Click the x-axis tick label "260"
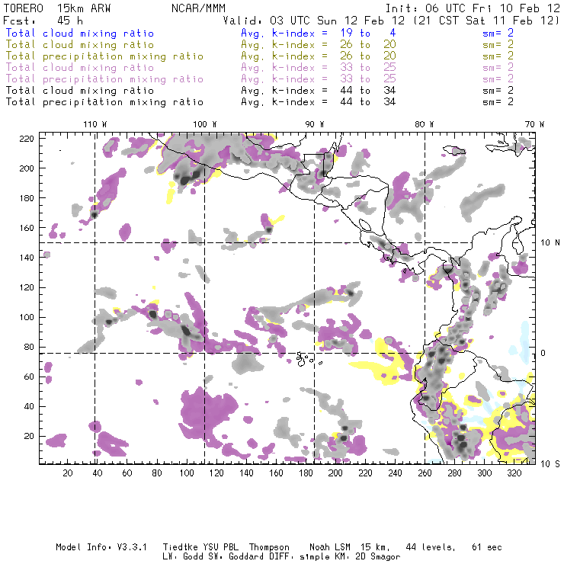 425,473
